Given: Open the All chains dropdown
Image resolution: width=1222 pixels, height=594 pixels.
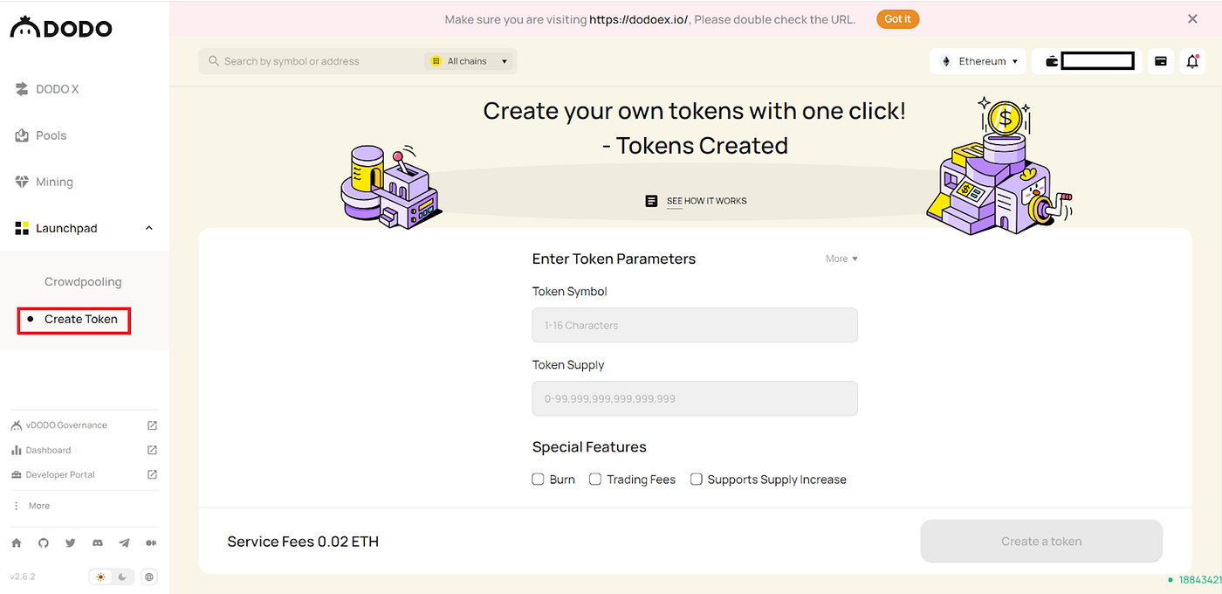Looking at the screenshot, I should 470,61.
